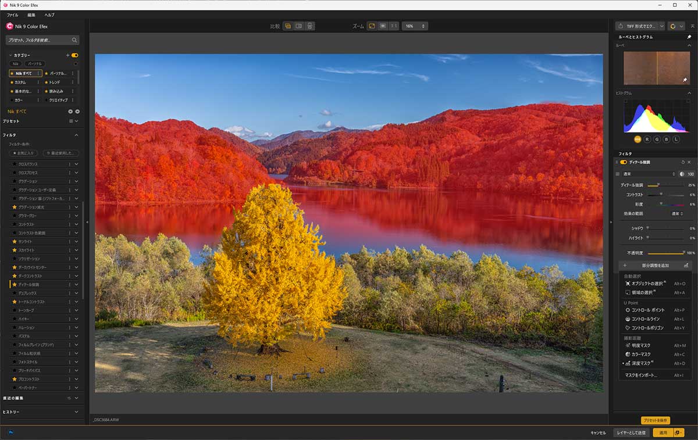Open the 16% zoom level dropdown
Viewport: 698px width, 440px height.
415,26
